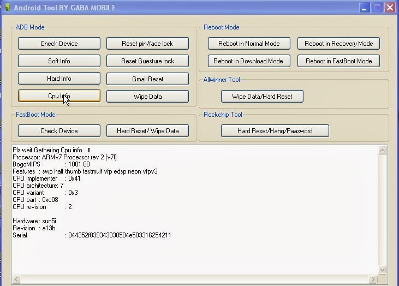This screenshot has height=286, width=399.
Task: Click Reboot in Download Mode
Action: [249, 61]
